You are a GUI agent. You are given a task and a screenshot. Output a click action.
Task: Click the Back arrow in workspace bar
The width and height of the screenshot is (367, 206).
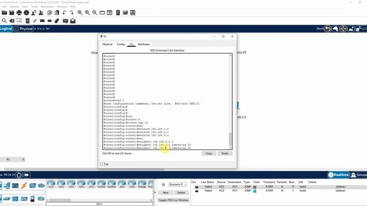click(x=328, y=29)
